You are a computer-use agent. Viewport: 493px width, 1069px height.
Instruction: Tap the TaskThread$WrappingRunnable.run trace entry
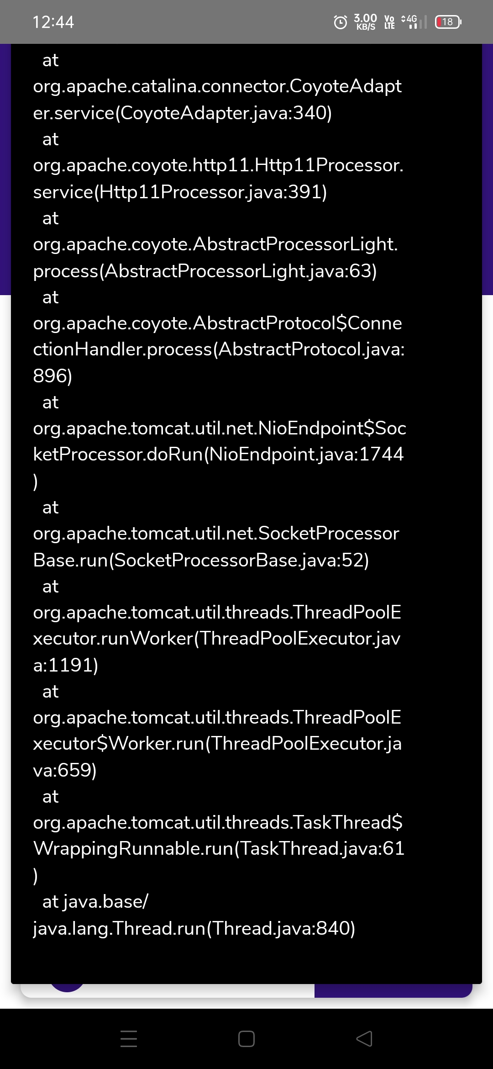point(218,835)
